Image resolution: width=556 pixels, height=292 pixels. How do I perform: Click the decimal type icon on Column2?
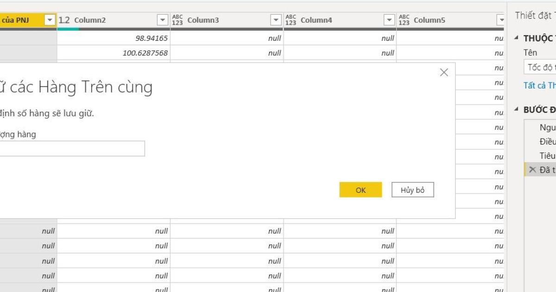(x=64, y=20)
